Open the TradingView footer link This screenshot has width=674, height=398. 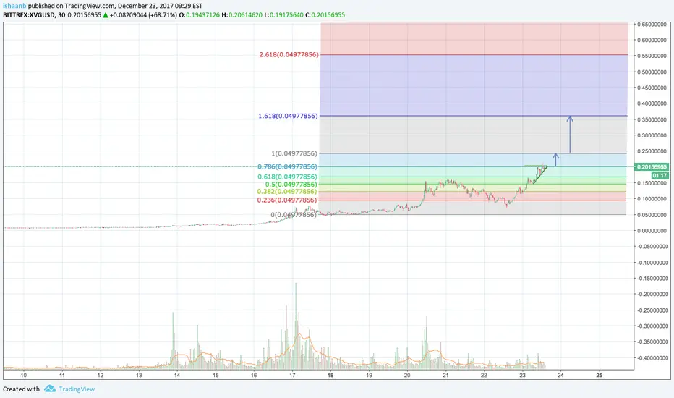click(x=77, y=389)
